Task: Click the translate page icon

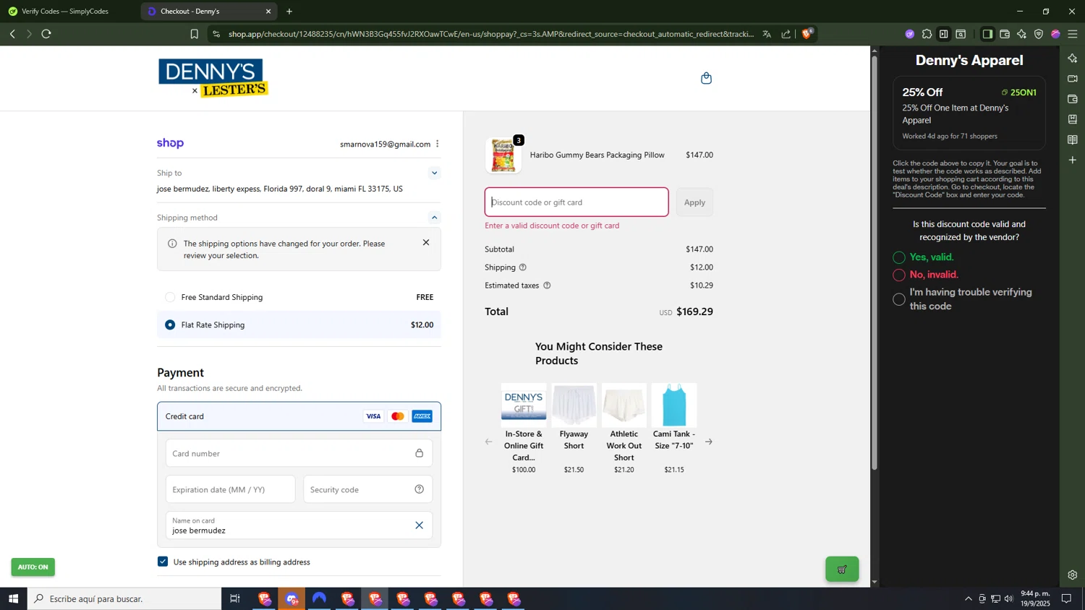Action: (767, 34)
